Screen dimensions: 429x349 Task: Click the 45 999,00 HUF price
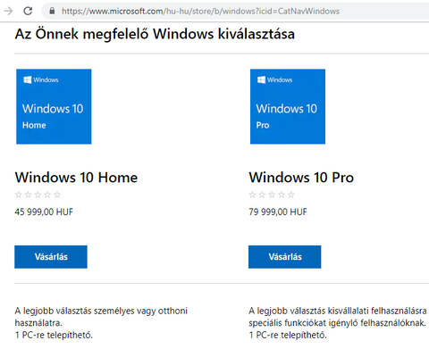click(44, 212)
